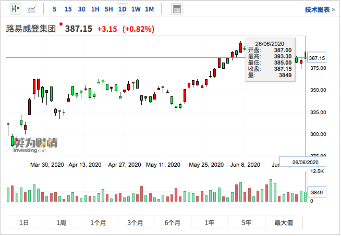Click the Jun 8, 2020 axis date
Screen dimensions: 341x236
245,165
